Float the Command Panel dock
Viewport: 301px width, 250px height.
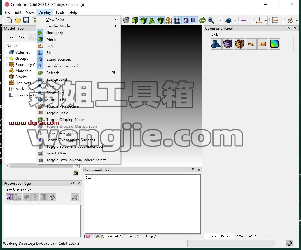coord(289,28)
